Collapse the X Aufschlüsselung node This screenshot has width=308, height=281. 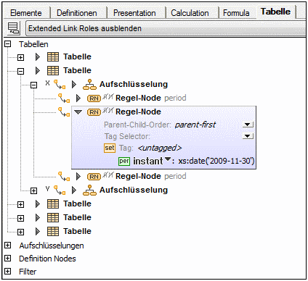click(x=34, y=85)
